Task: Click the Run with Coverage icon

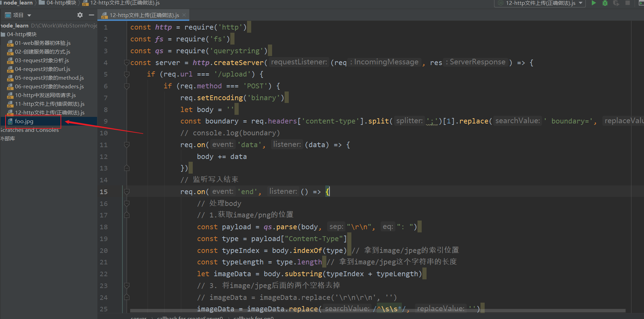Action: point(616,3)
